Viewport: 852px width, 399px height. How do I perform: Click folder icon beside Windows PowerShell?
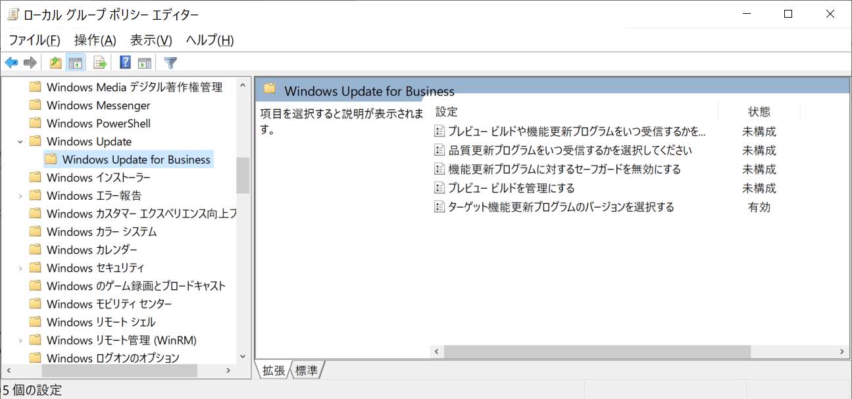click(36, 123)
